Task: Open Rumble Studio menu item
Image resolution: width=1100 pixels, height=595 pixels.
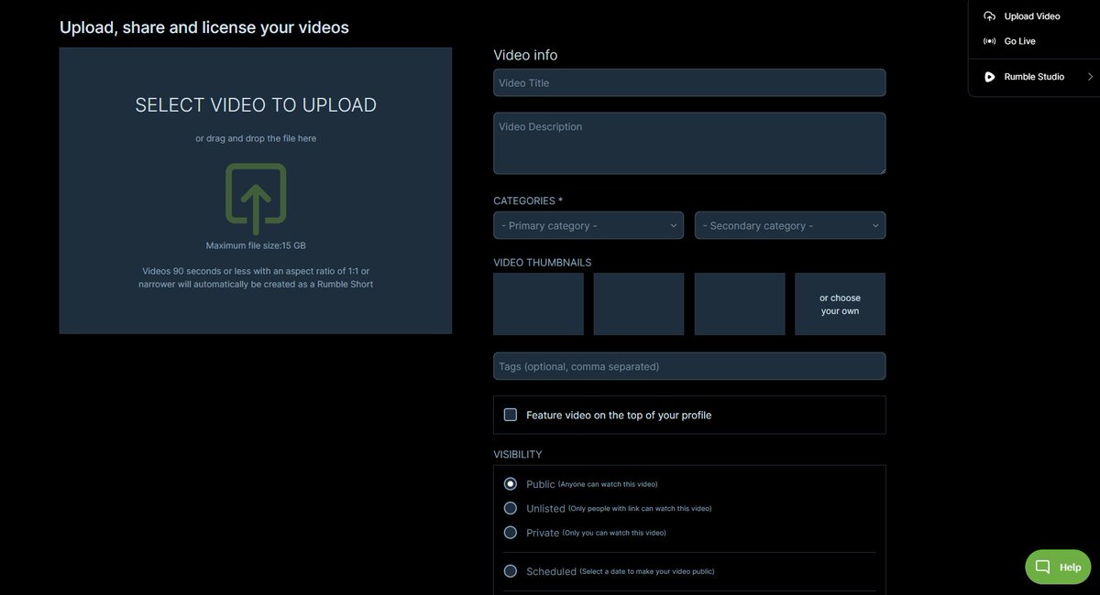Action: [1033, 77]
